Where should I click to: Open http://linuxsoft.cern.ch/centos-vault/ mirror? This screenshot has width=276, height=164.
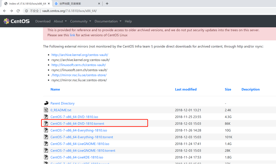(x=78, y=65)
